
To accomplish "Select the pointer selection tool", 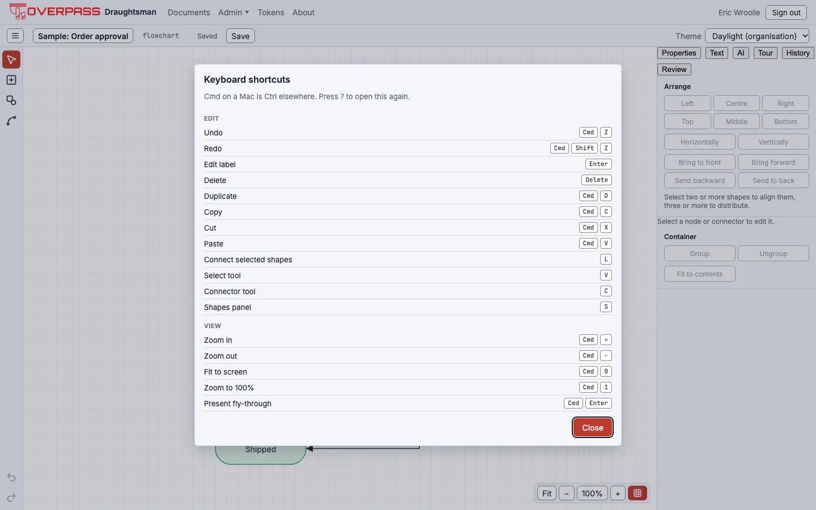I will [11, 59].
